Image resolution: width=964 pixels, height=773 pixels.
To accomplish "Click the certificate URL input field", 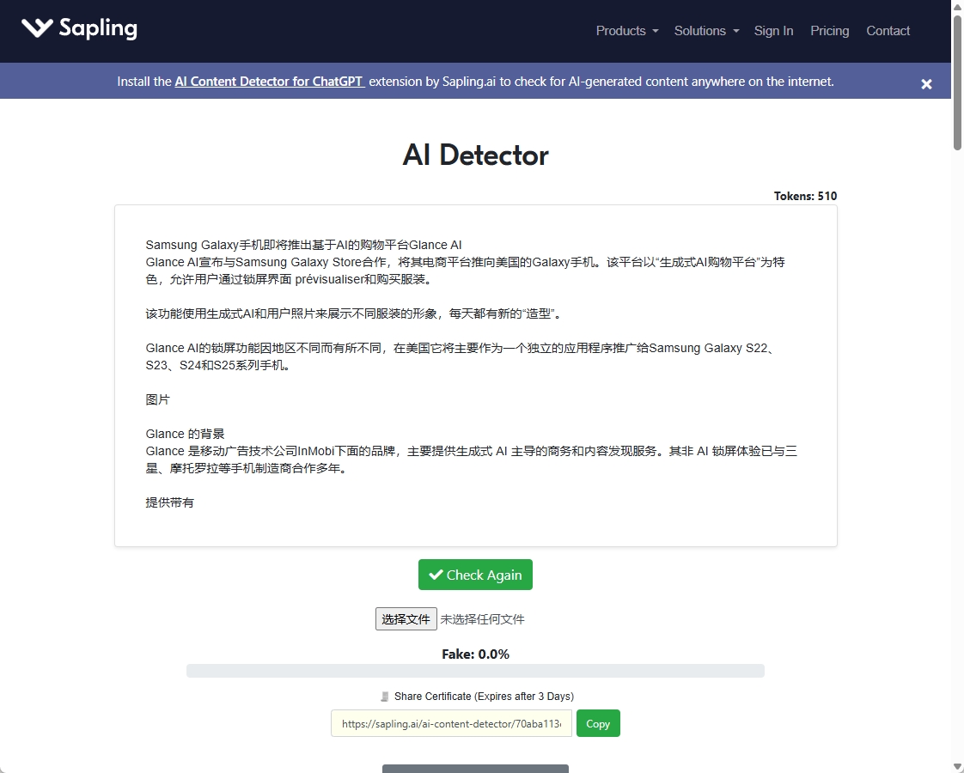I will click(x=451, y=723).
